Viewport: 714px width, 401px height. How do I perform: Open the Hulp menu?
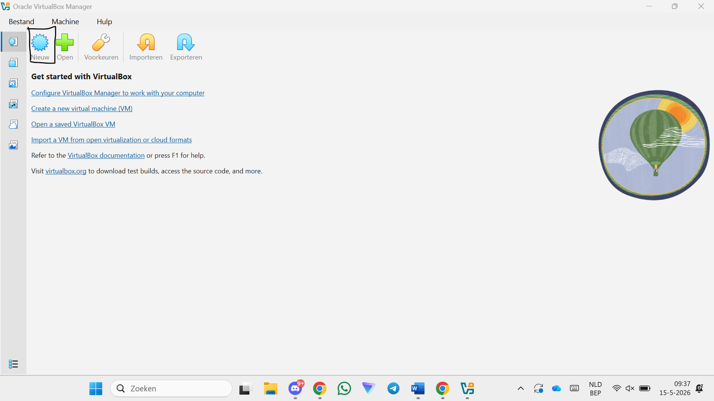tap(104, 22)
